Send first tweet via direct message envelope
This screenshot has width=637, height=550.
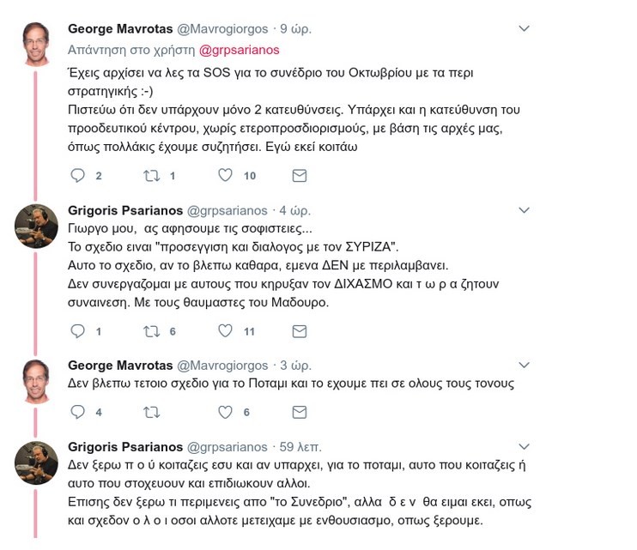[x=300, y=175]
